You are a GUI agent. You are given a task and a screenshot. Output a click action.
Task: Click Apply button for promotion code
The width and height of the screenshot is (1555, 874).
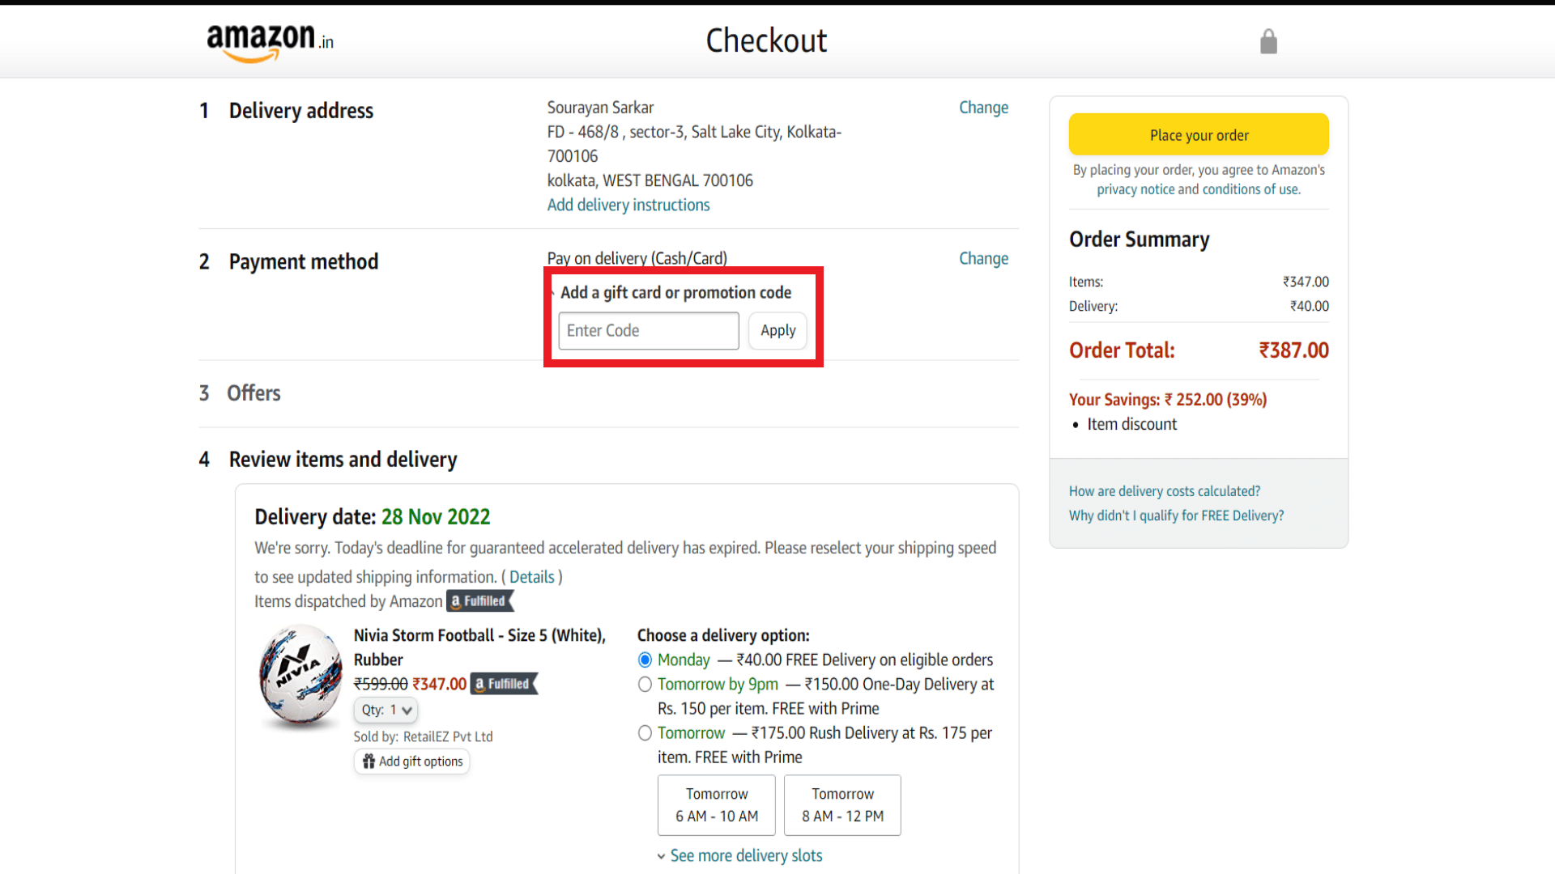pos(778,329)
